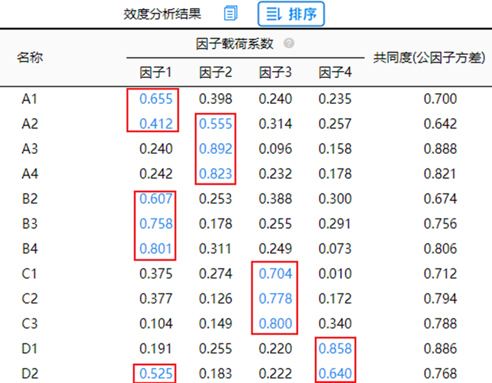Select the A1 row label

point(30,99)
